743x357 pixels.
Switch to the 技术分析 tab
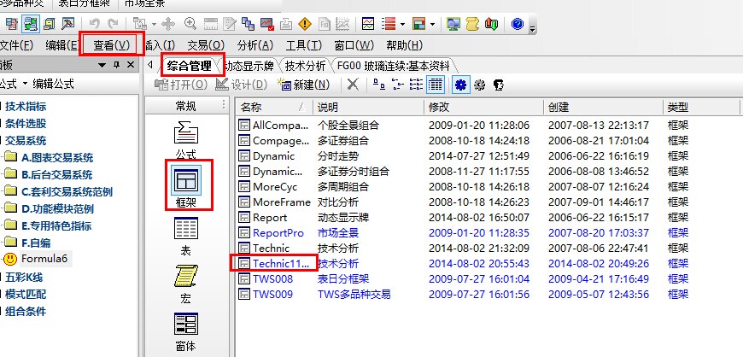tap(304, 65)
